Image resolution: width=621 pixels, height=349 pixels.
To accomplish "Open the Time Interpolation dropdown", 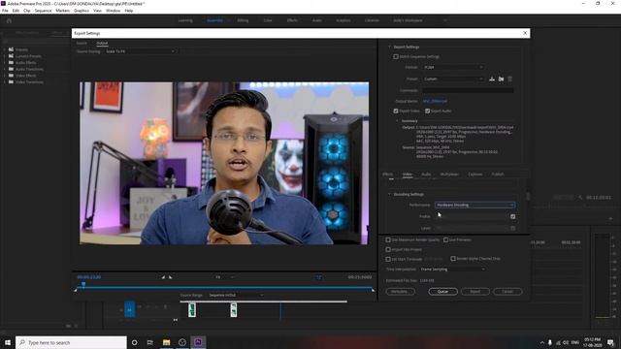I will coord(452,270).
